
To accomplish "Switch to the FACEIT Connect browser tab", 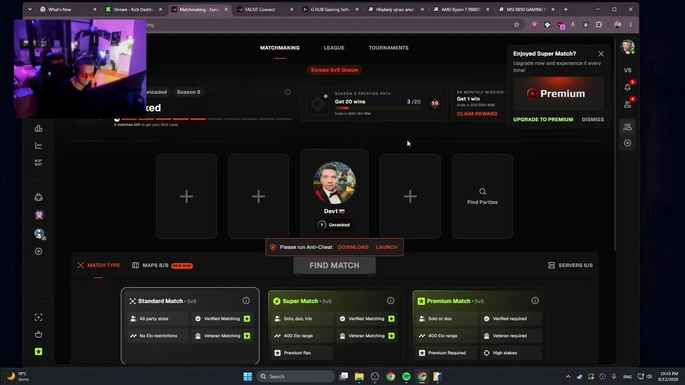I will click(x=264, y=9).
